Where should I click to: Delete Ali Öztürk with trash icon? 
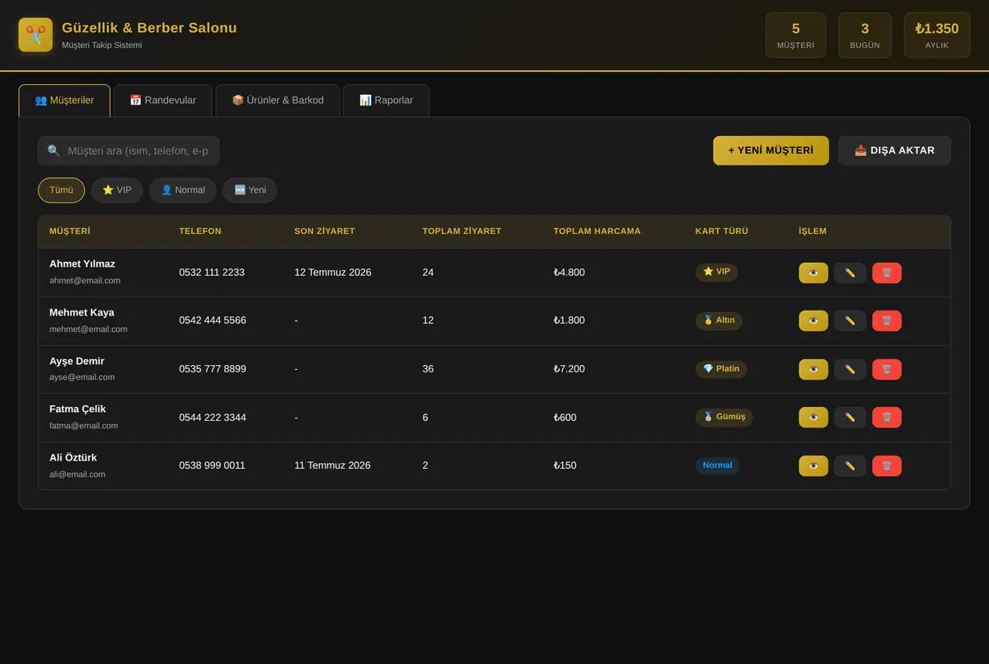[x=887, y=465]
